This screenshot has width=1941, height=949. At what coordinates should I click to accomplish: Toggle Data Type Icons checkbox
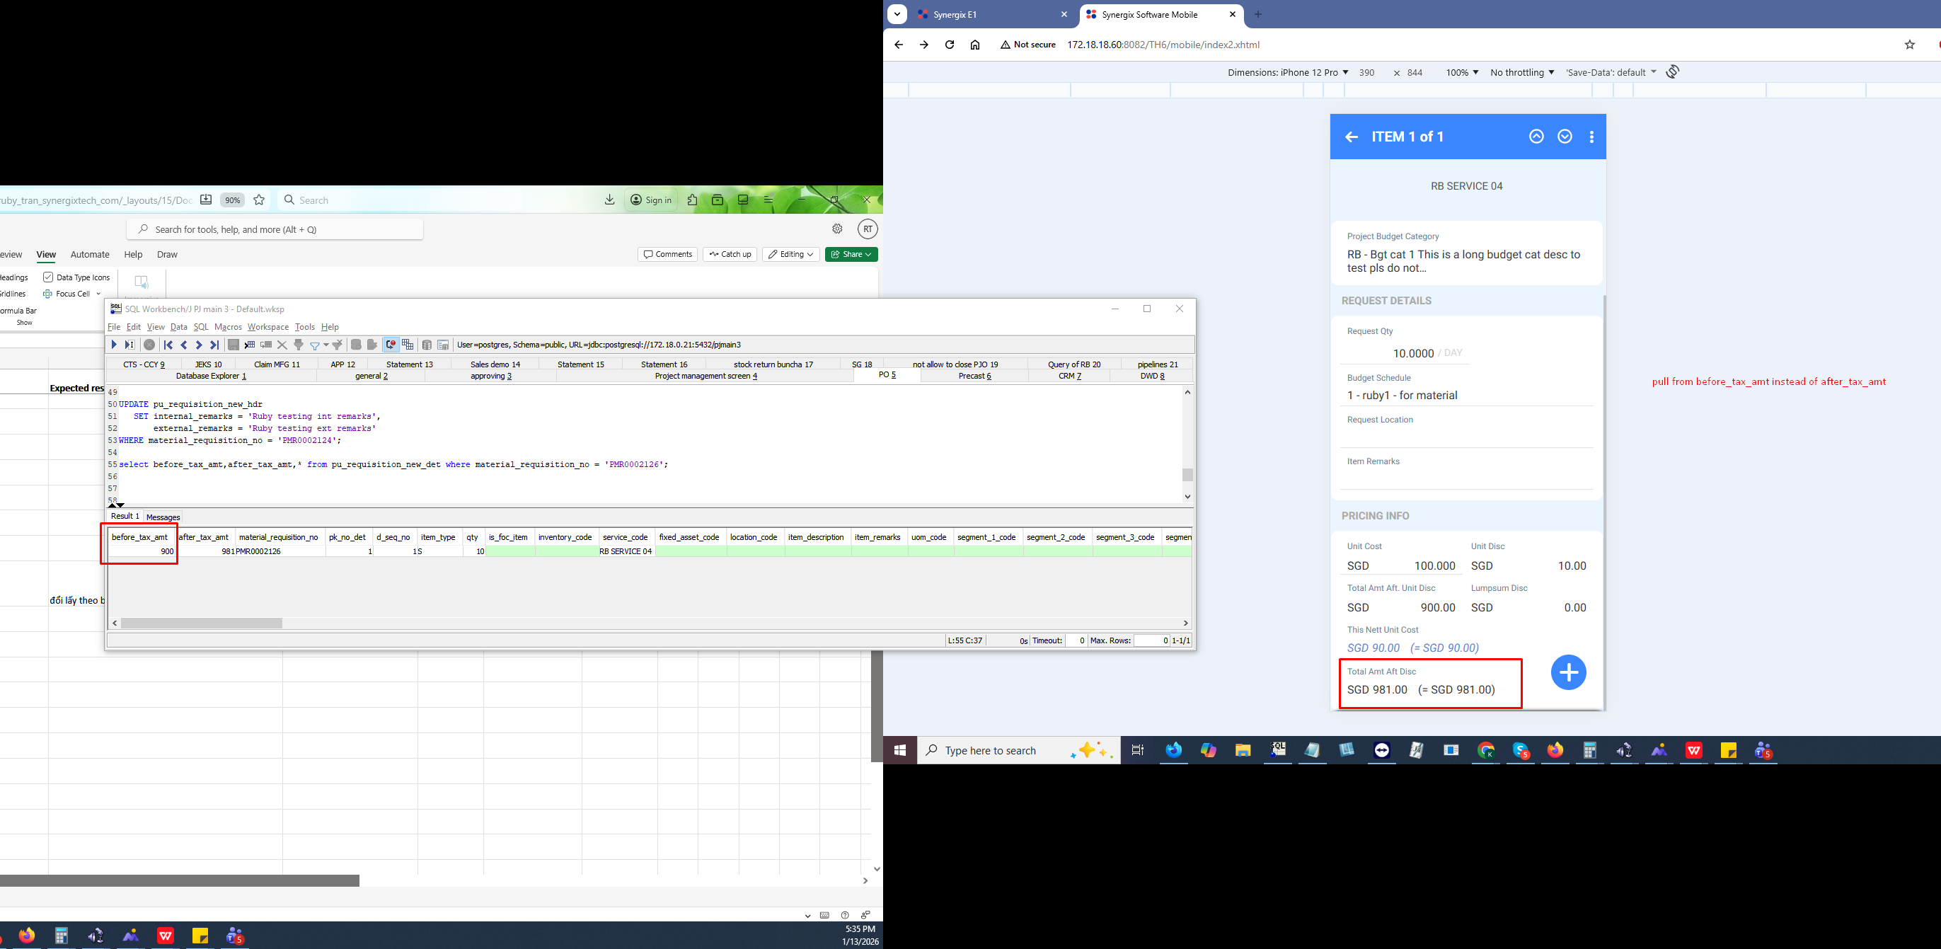coord(48,277)
